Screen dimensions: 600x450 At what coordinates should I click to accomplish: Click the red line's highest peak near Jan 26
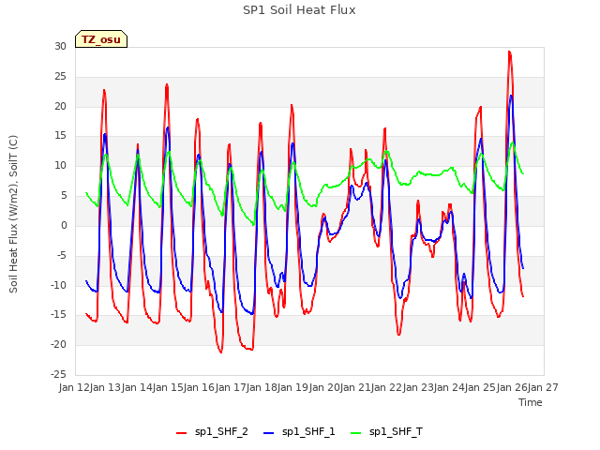point(509,52)
